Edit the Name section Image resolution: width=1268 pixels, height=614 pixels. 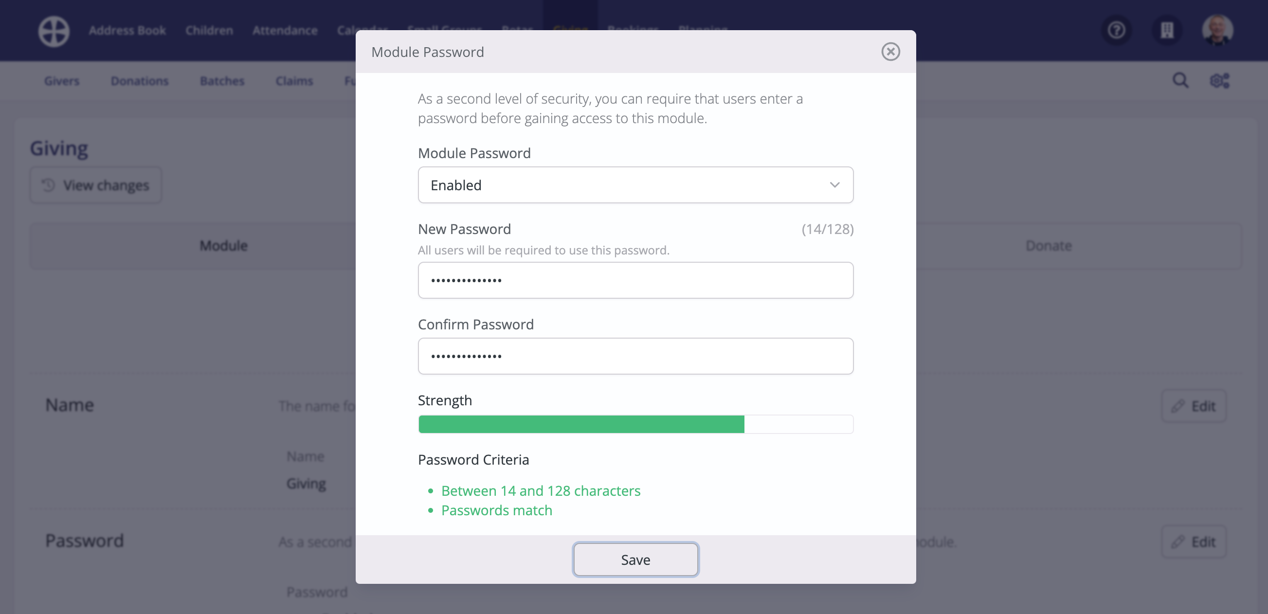[1193, 406]
